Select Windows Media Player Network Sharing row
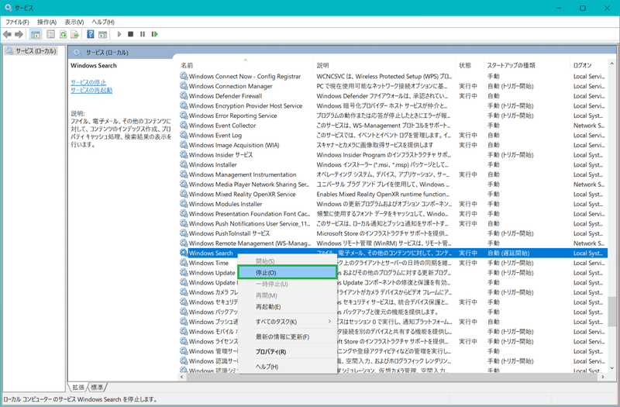Screen dimensions: 620x407 394,185
